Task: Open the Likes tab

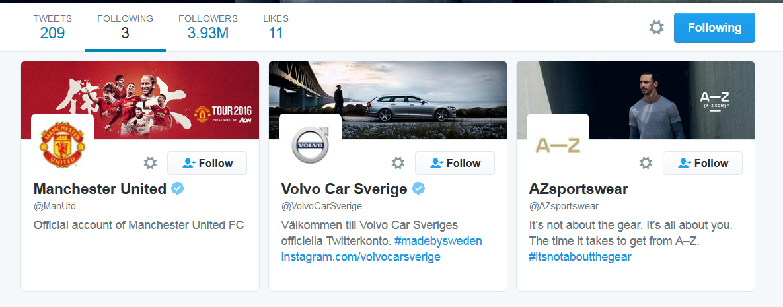Action: (276, 26)
